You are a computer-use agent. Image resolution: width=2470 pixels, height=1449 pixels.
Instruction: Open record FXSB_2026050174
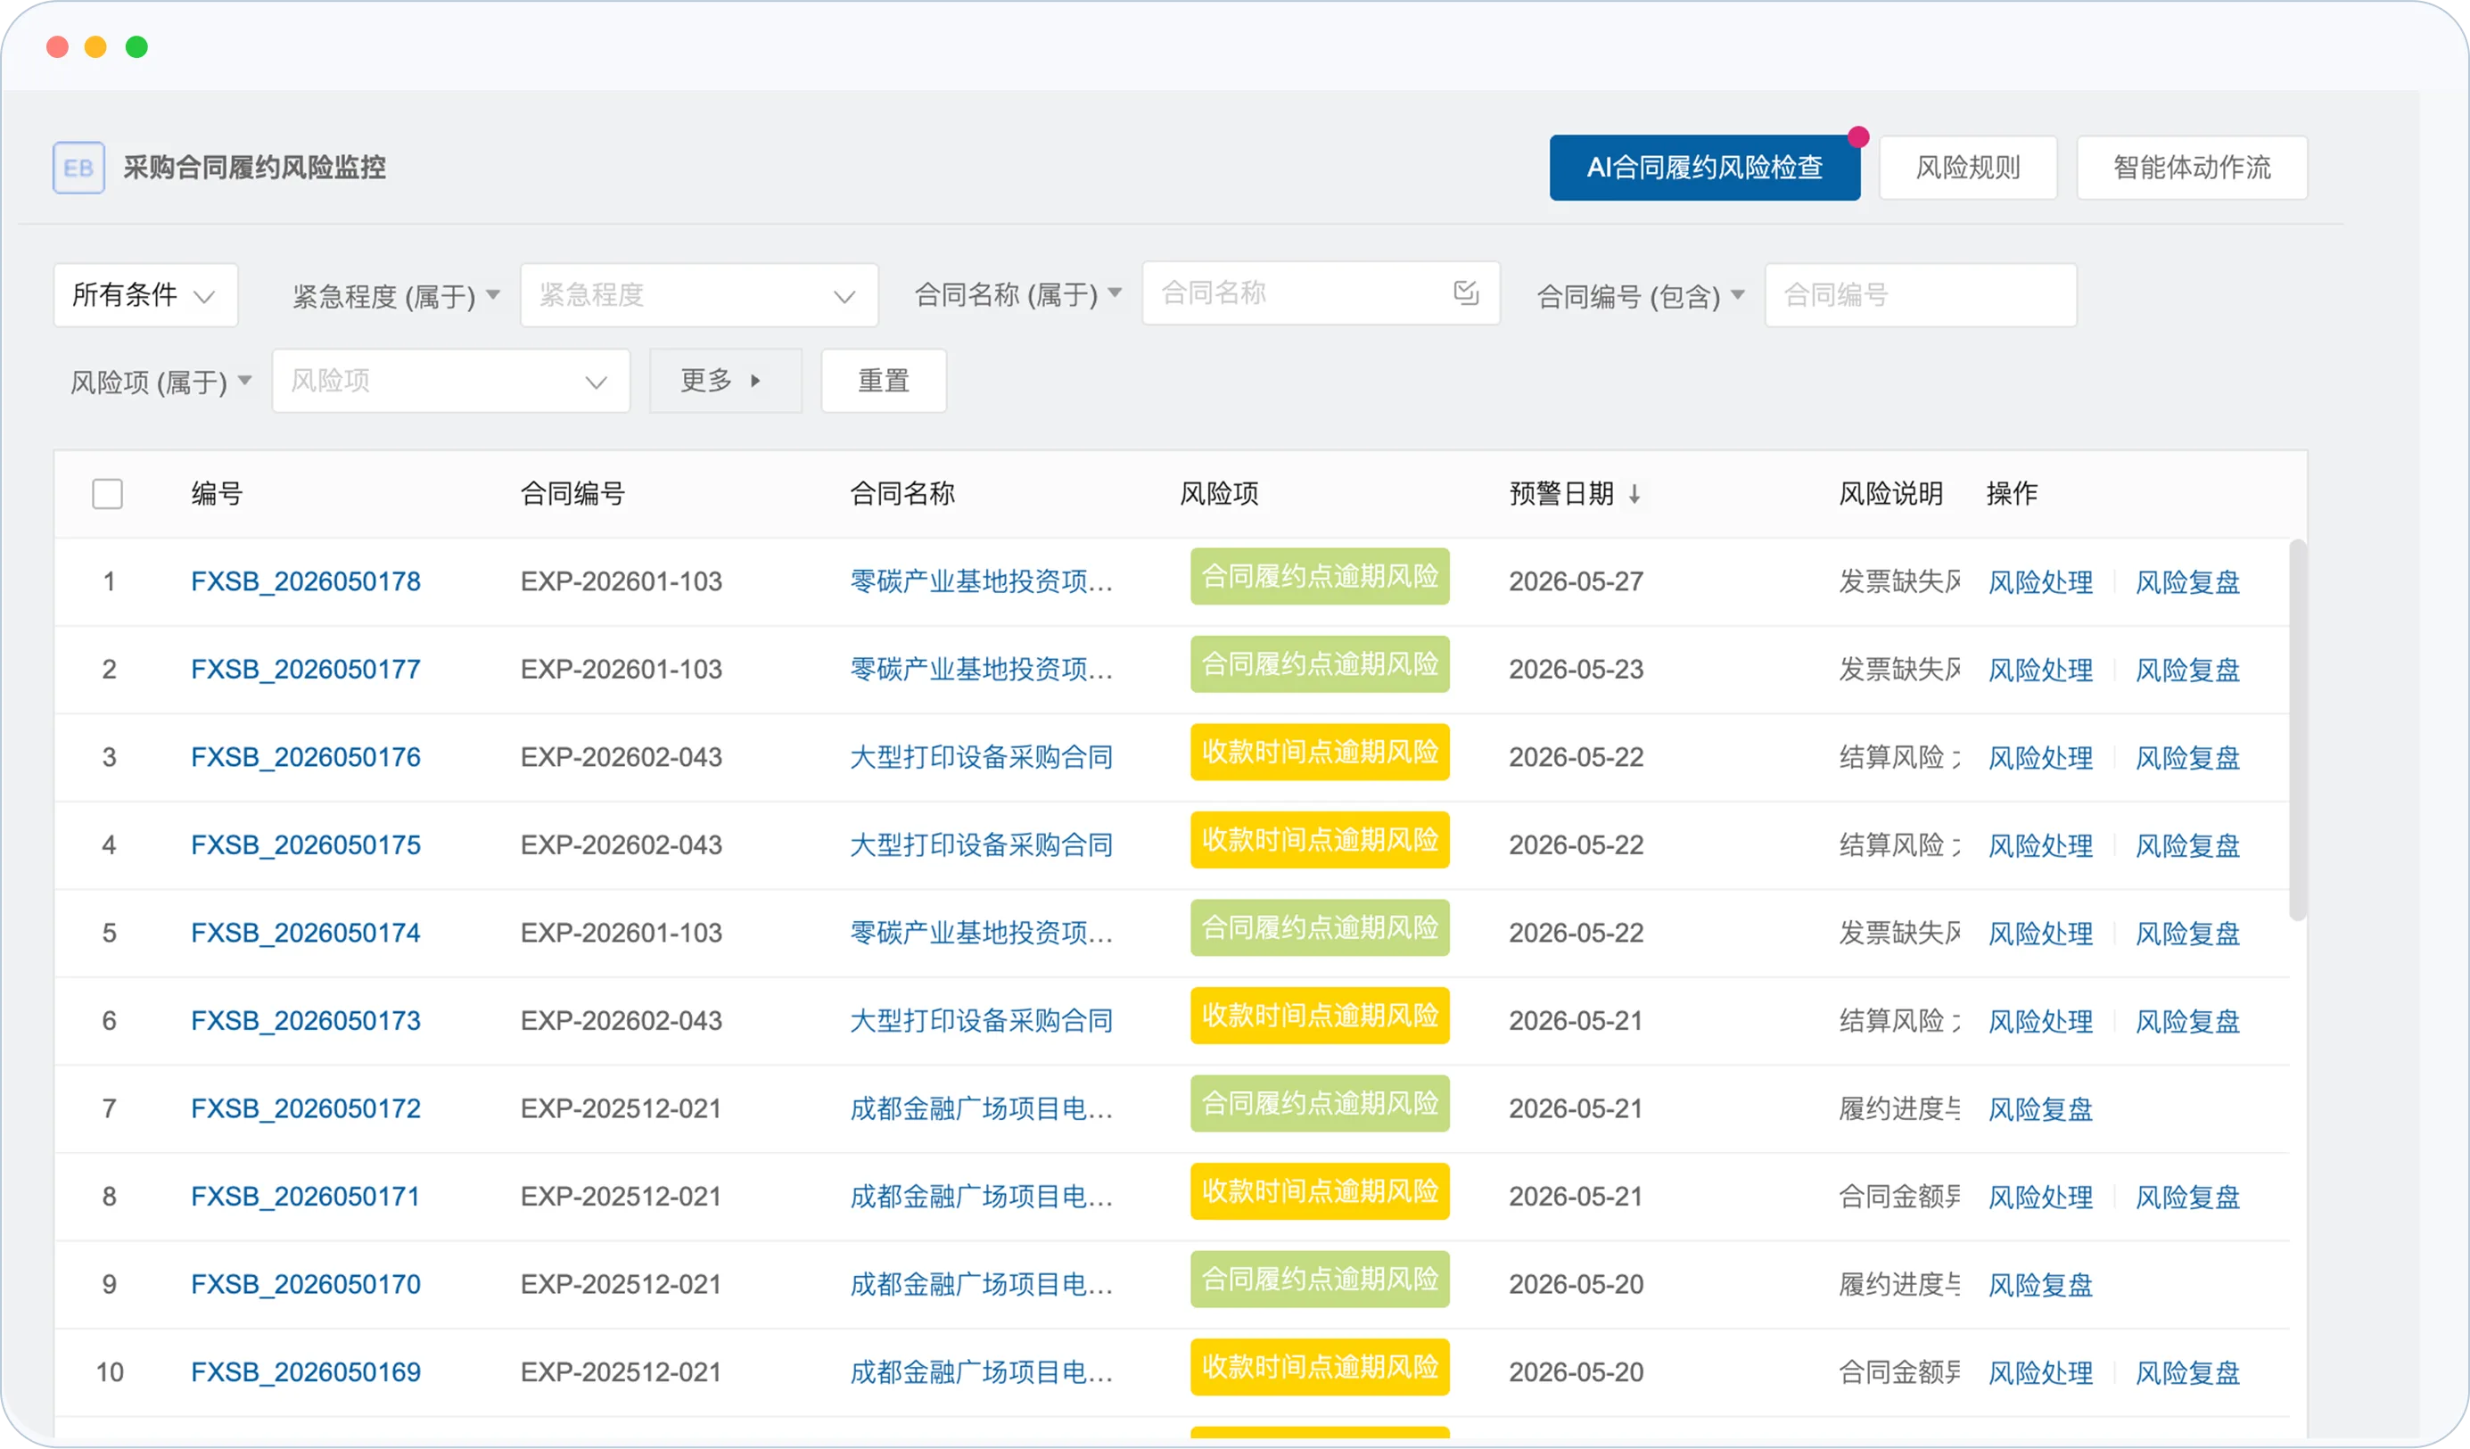(x=306, y=934)
